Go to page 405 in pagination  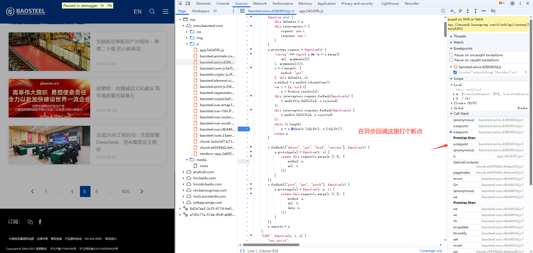(125, 191)
